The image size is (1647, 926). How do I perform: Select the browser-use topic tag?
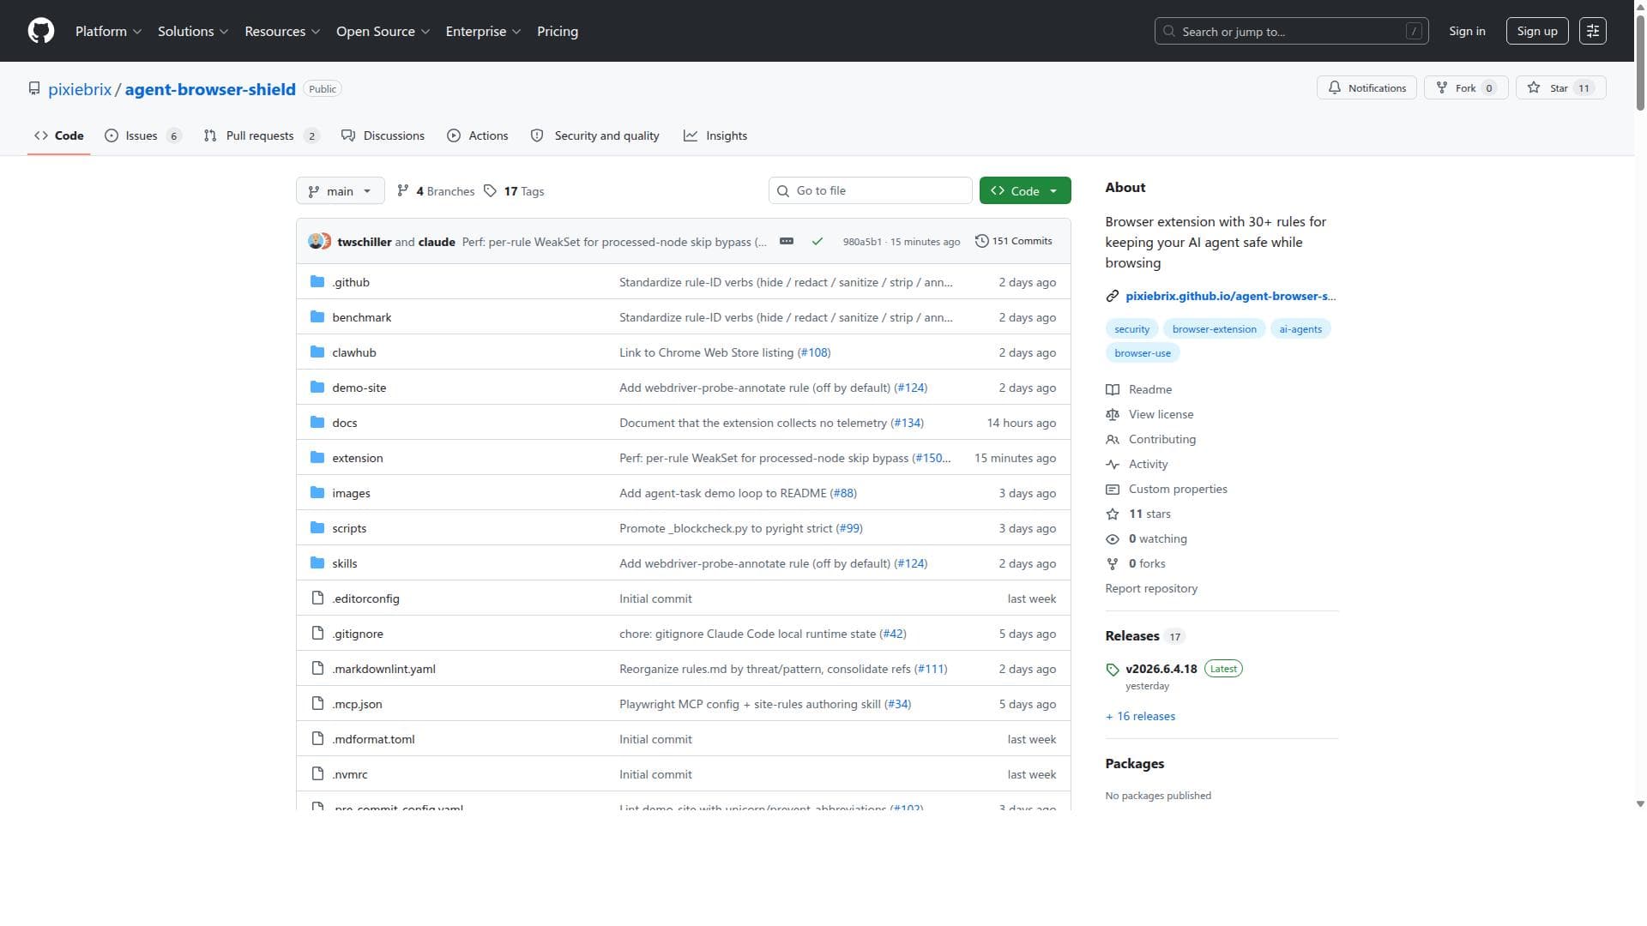(x=1143, y=353)
